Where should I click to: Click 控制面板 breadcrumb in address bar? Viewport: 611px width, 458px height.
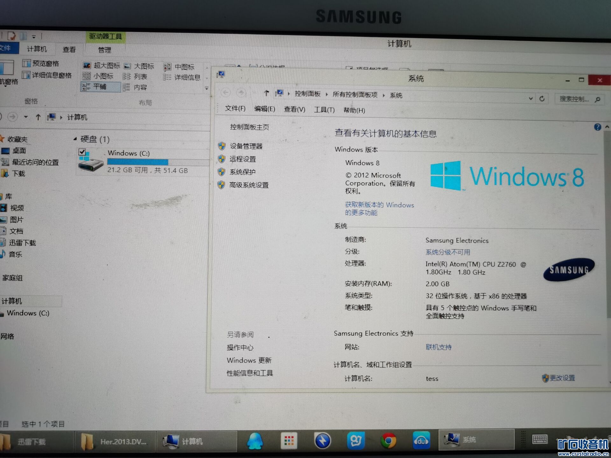pyautogui.click(x=307, y=94)
